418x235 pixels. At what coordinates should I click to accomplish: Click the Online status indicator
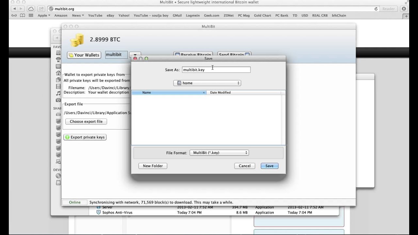click(x=75, y=202)
